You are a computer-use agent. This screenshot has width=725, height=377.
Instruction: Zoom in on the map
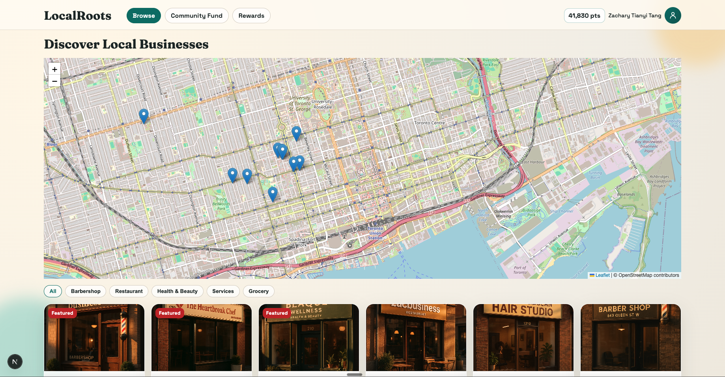point(54,69)
